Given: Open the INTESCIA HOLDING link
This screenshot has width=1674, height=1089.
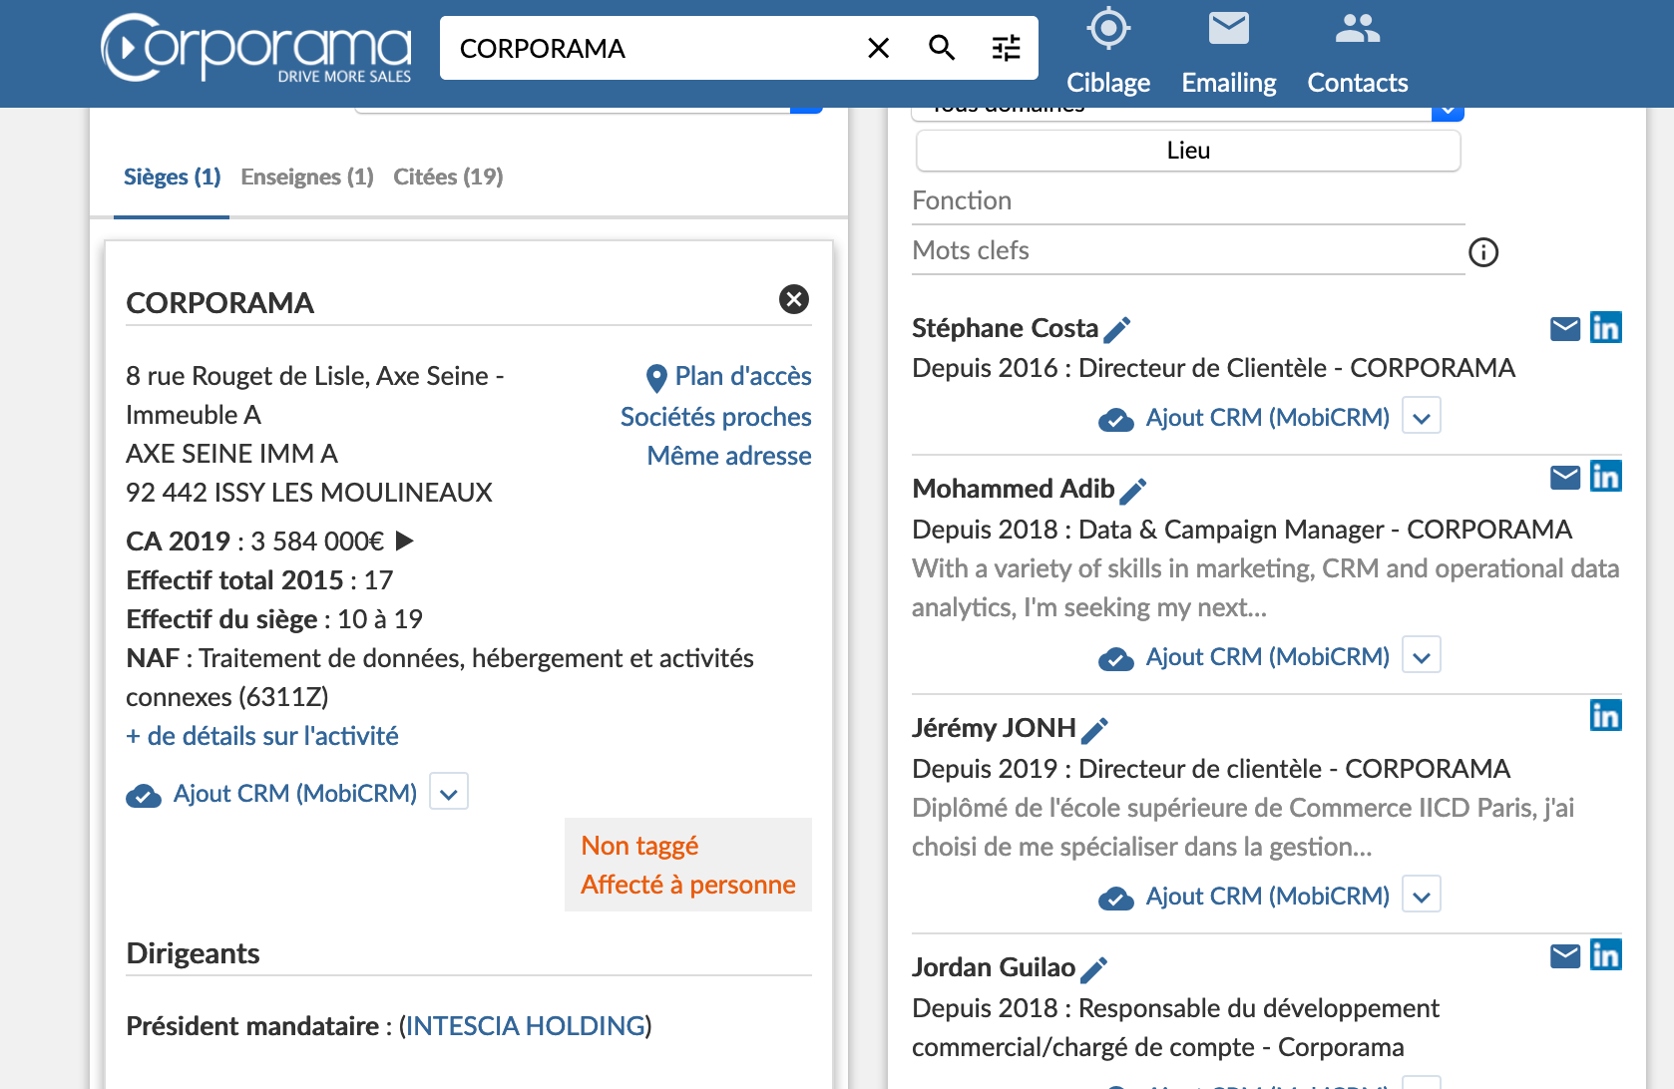Looking at the screenshot, I should tap(525, 1026).
